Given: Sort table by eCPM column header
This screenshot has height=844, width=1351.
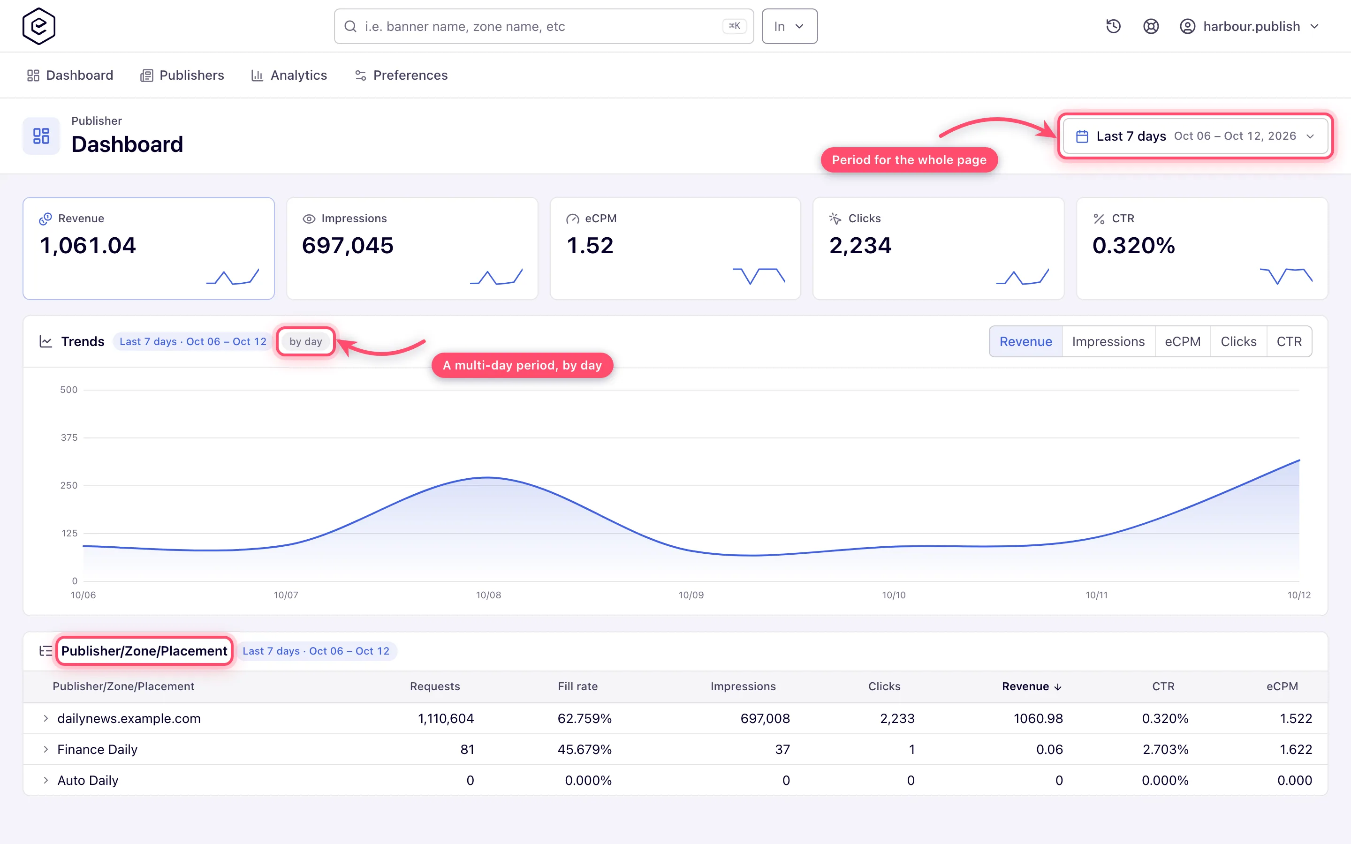Looking at the screenshot, I should [1282, 686].
